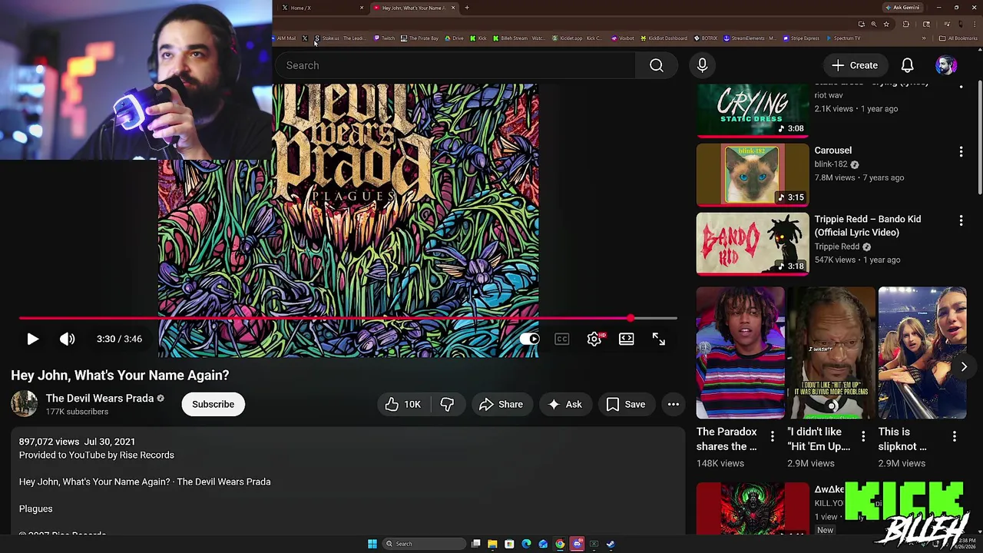
Task: Click the search magnifier button
Action: click(x=657, y=65)
